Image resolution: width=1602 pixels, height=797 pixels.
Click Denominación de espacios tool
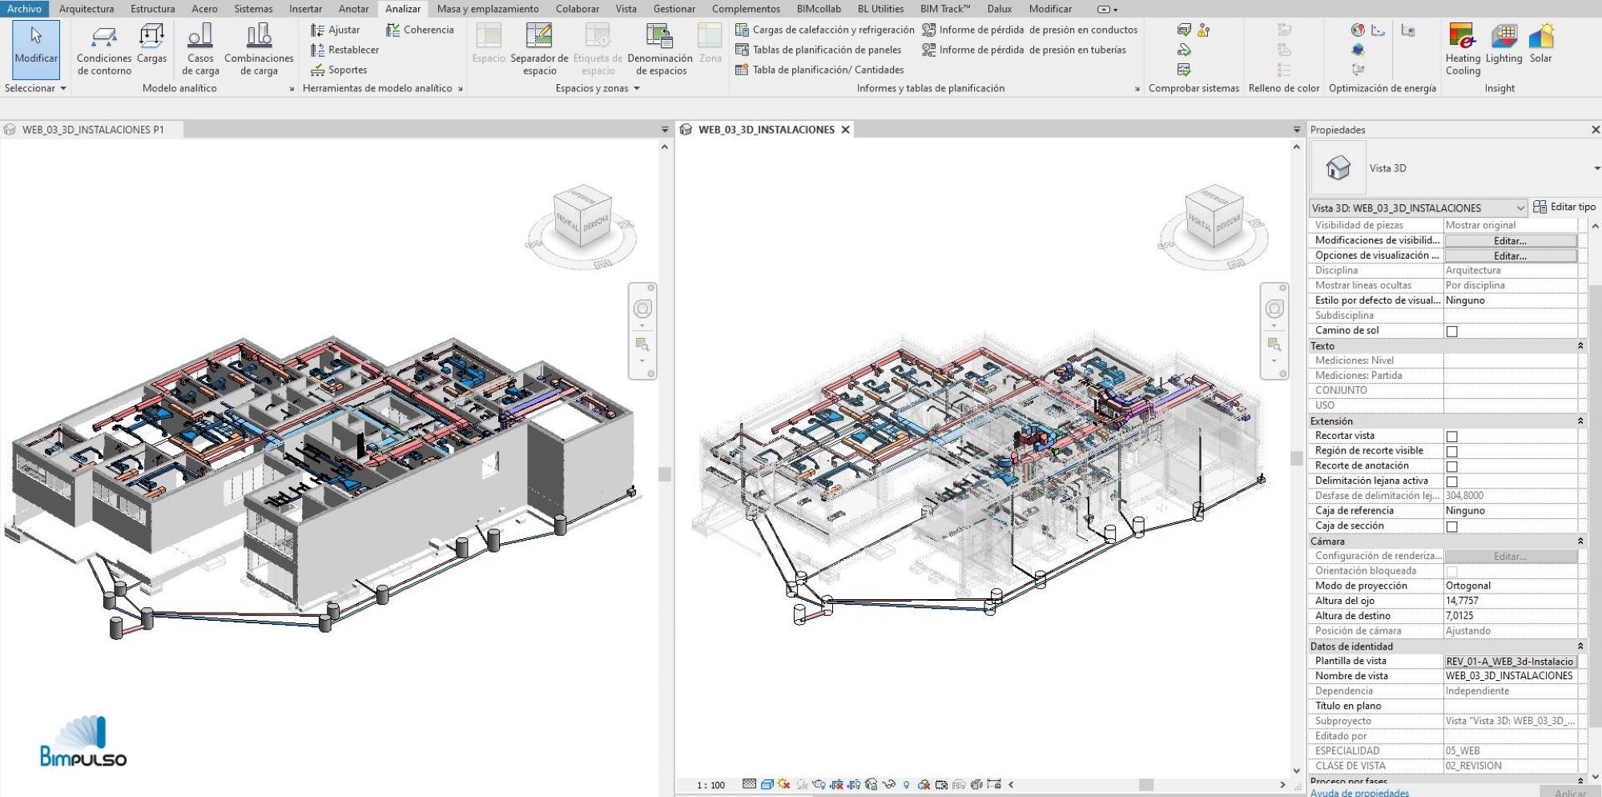click(660, 49)
